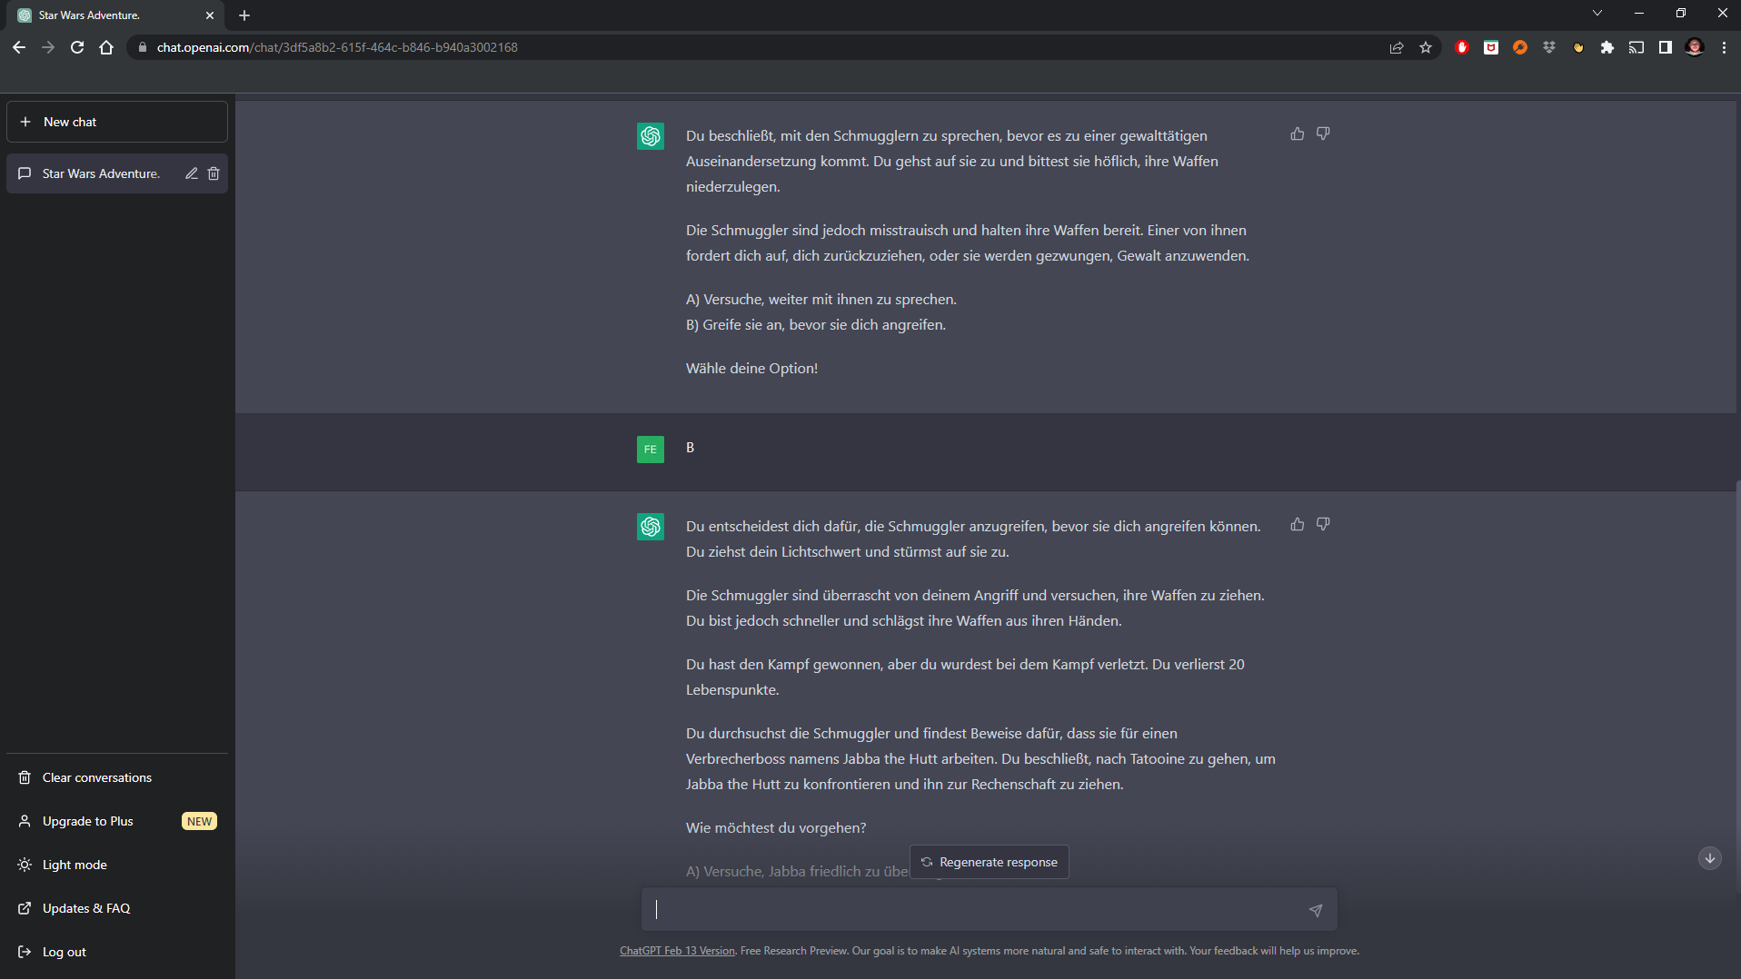Open the Chrome three-dot menu
1741x979 pixels.
1724,47
